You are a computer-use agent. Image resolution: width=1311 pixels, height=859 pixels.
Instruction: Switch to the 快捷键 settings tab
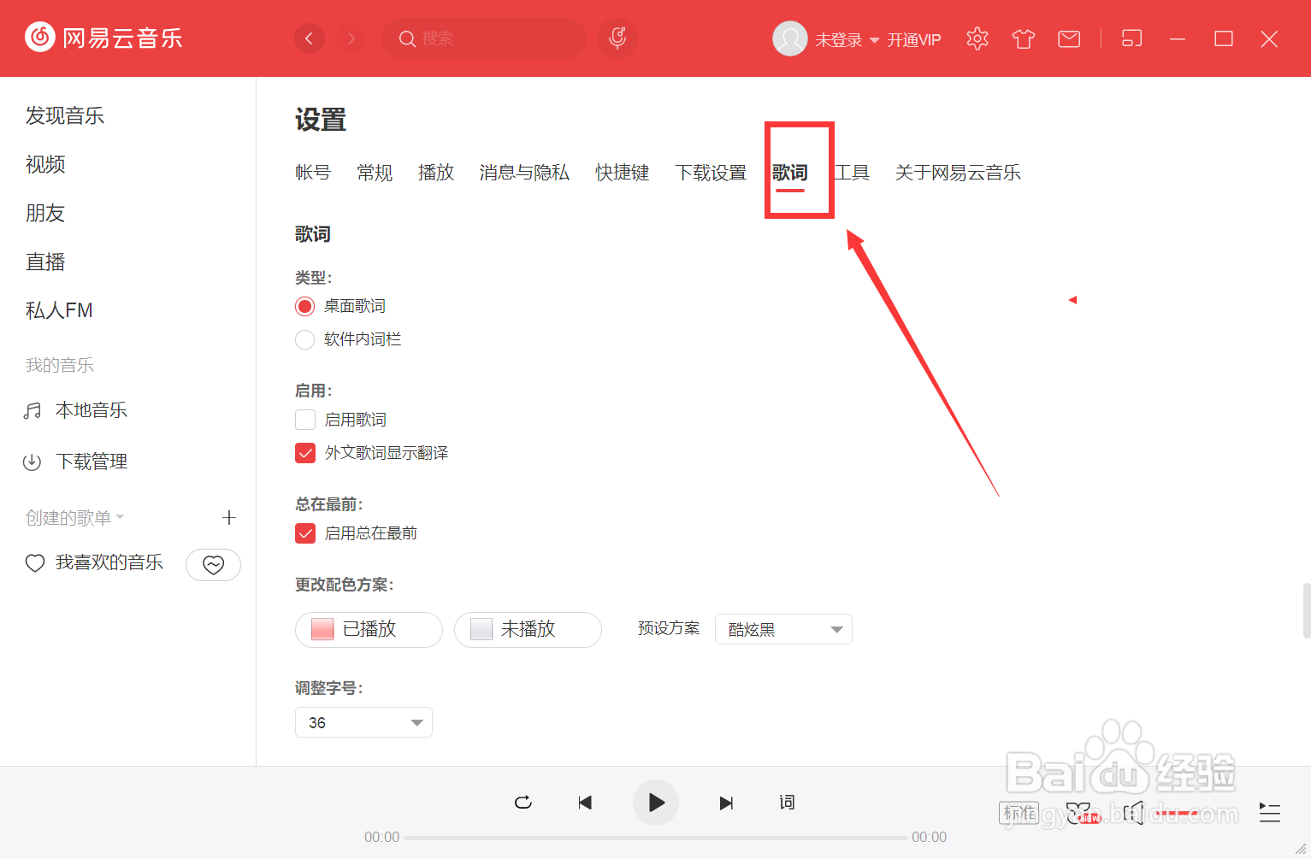pos(622,173)
